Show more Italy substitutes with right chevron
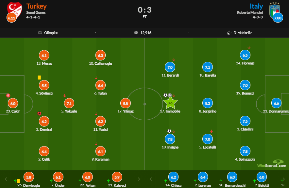Viewport: 289px width, 188px height. coord(284,179)
